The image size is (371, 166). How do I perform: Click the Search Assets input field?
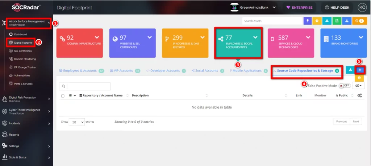point(272,21)
